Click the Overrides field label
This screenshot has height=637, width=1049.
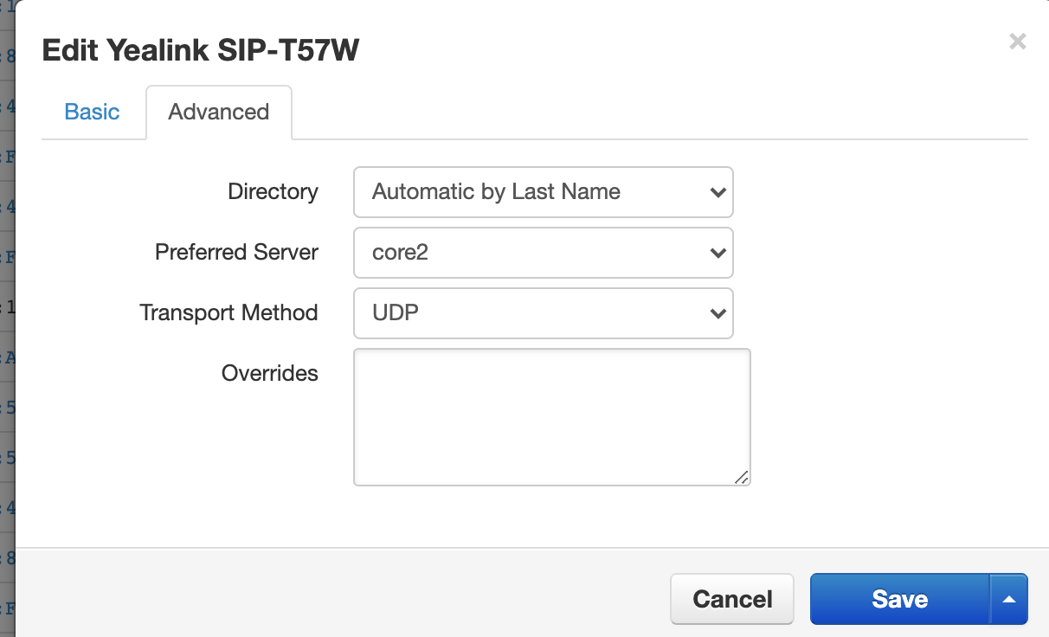point(269,373)
